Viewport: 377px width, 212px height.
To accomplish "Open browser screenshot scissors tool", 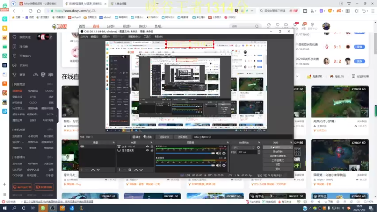I will (x=312, y=11).
